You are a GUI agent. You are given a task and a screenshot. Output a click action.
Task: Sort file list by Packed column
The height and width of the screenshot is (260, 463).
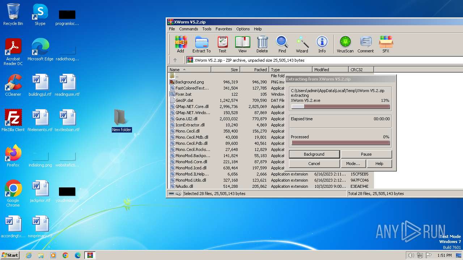(x=254, y=70)
